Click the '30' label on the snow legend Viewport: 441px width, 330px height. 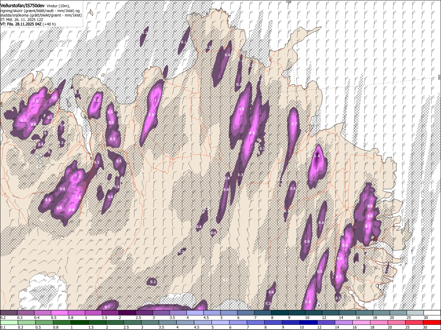tap(426, 317)
